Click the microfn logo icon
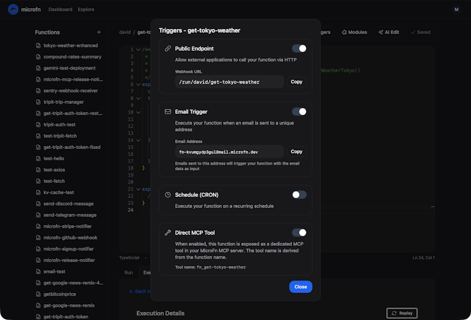Image resolution: width=471 pixels, height=320 pixels. pos(13,9)
